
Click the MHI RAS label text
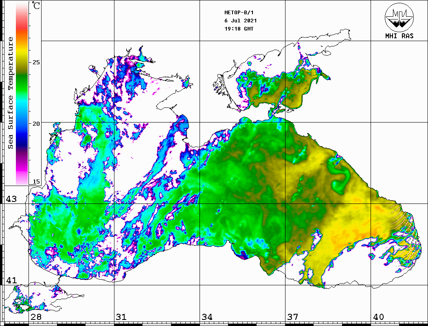coord(399,36)
